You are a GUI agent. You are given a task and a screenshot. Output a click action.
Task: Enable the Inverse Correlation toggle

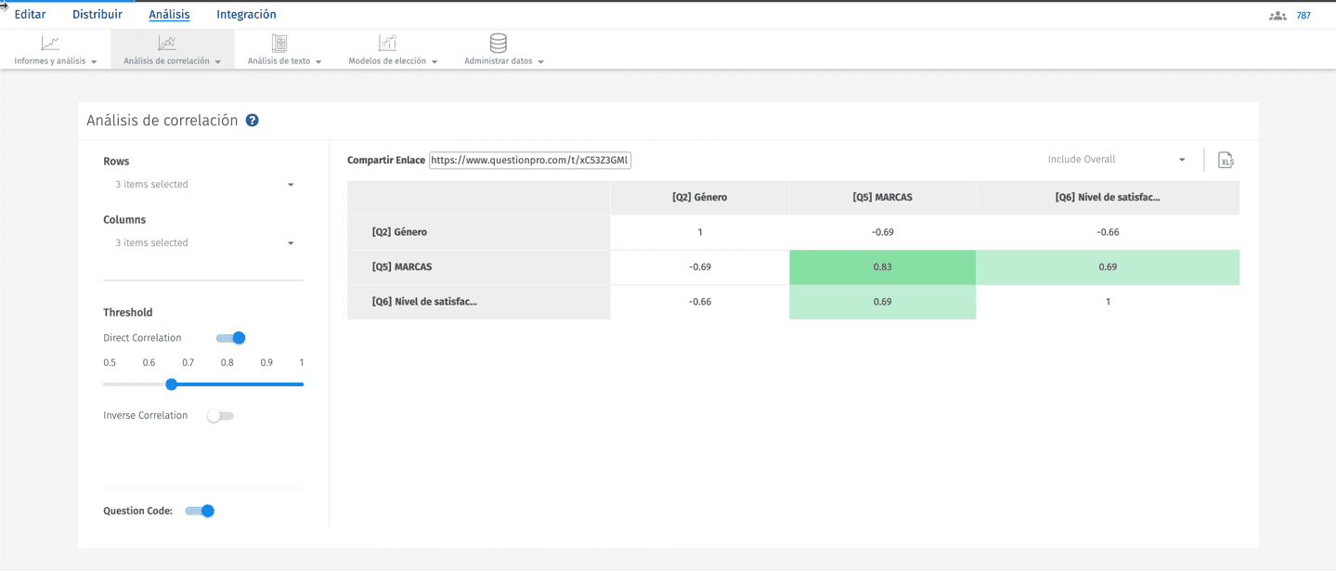pyautogui.click(x=220, y=416)
